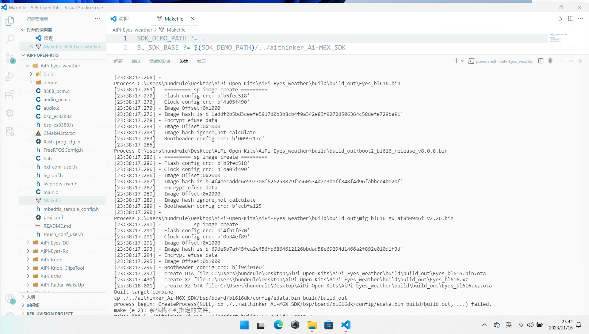Open the Accounts menu icon

[x=10, y=299]
